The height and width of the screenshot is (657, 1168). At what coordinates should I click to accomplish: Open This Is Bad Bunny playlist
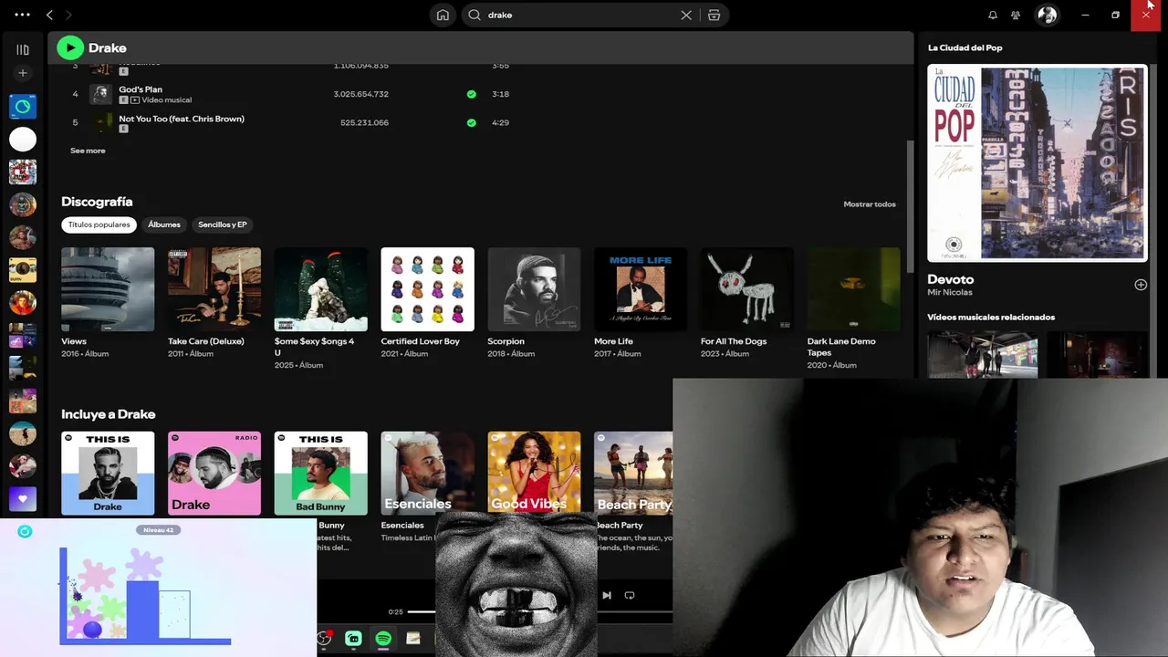(x=321, y=474)
